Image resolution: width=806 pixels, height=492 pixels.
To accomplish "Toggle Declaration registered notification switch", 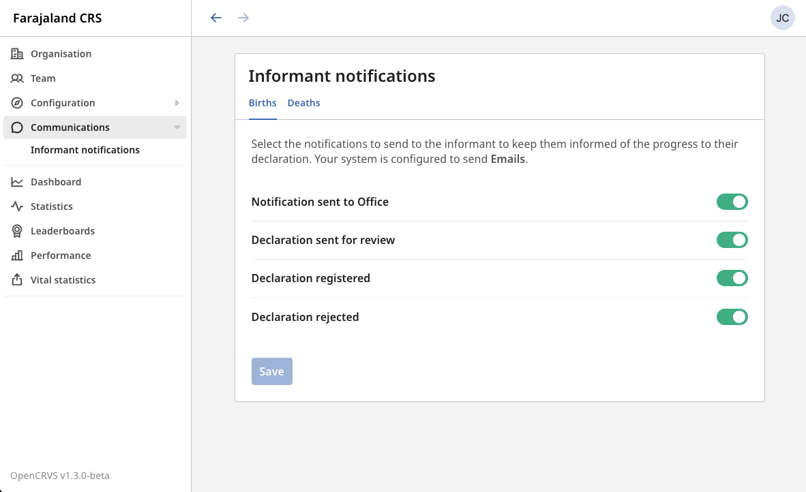I will [732, 278].
